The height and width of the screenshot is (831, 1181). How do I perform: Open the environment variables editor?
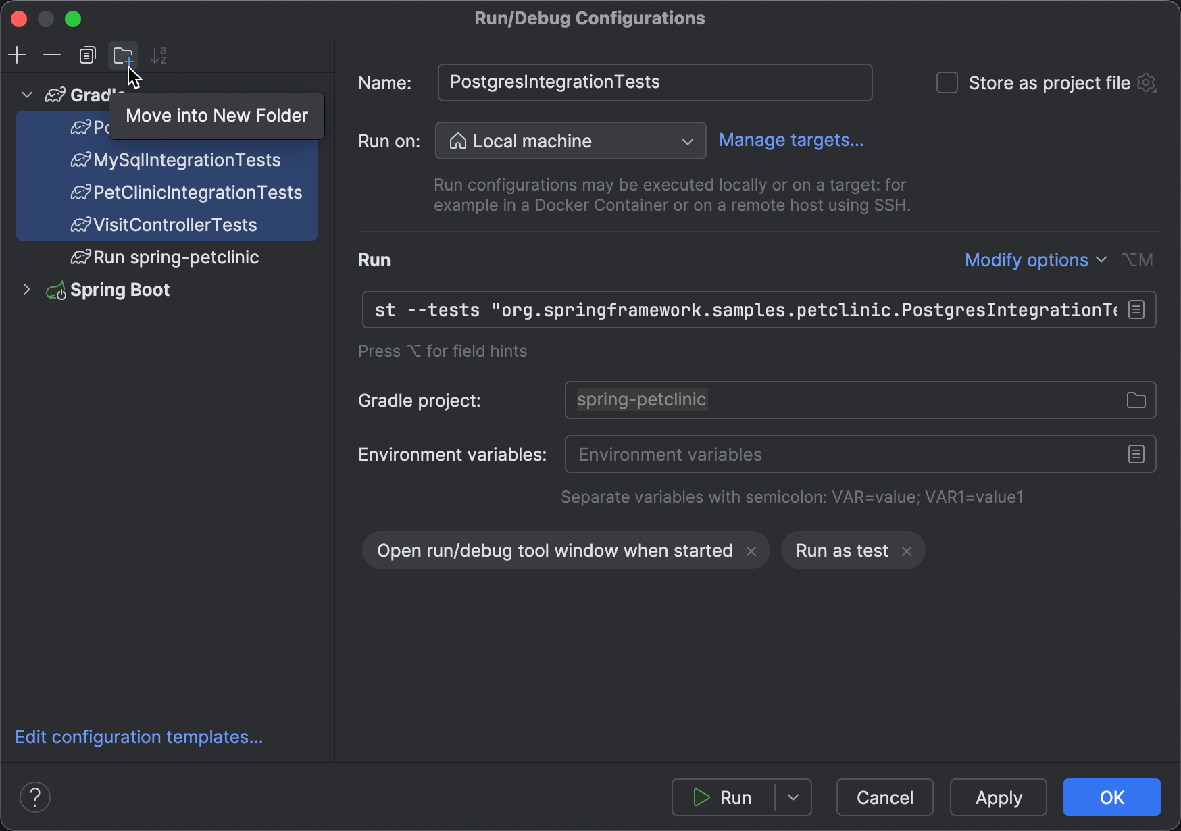(x=1136, y=454)
